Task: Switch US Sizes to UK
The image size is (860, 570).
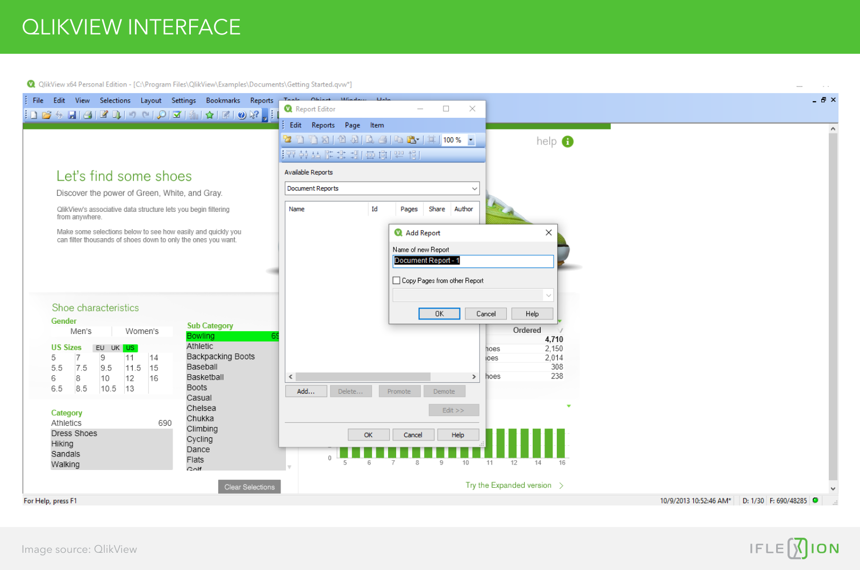Action: (115, 348)
